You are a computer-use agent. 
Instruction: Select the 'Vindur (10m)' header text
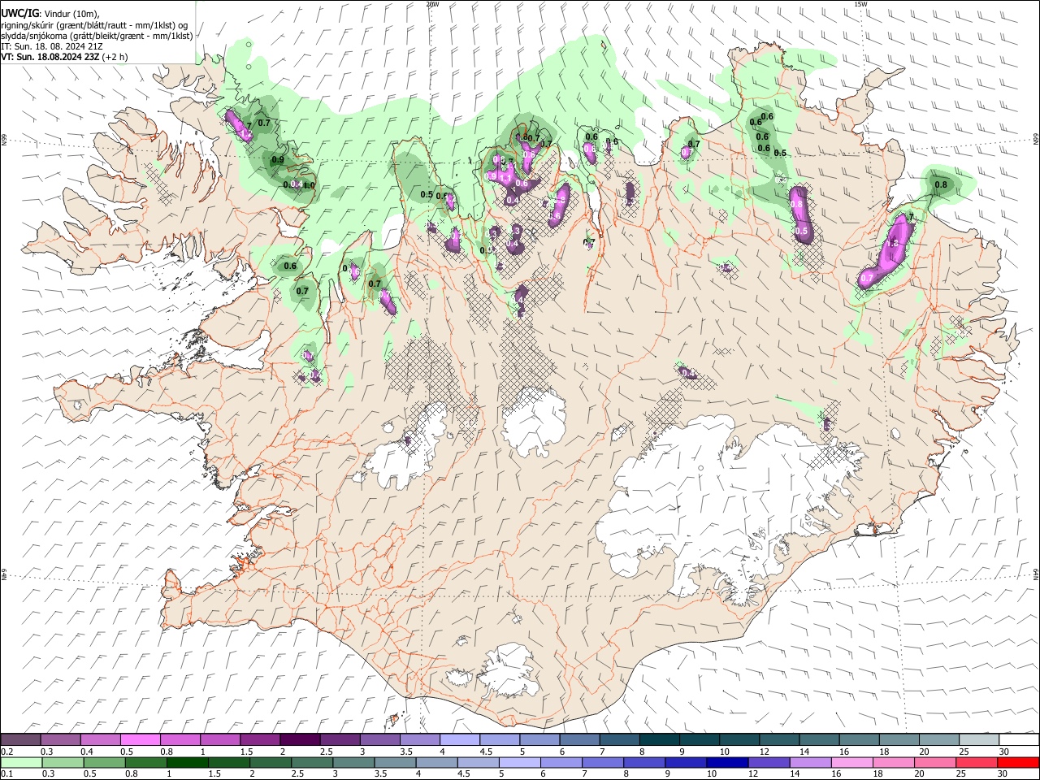point(71,14)
